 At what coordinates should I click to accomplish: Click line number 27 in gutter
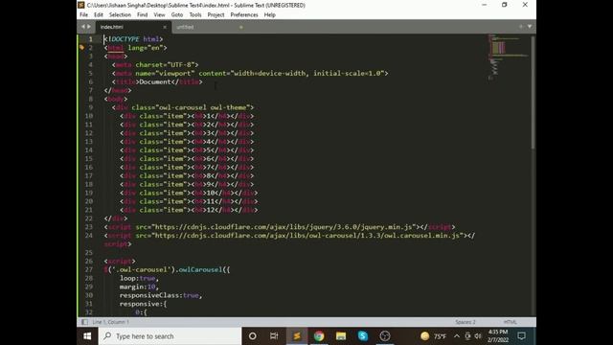(89, 269)
